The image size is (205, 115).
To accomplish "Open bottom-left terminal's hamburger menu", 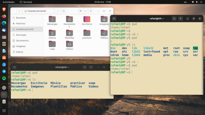I will coord(91,67).
